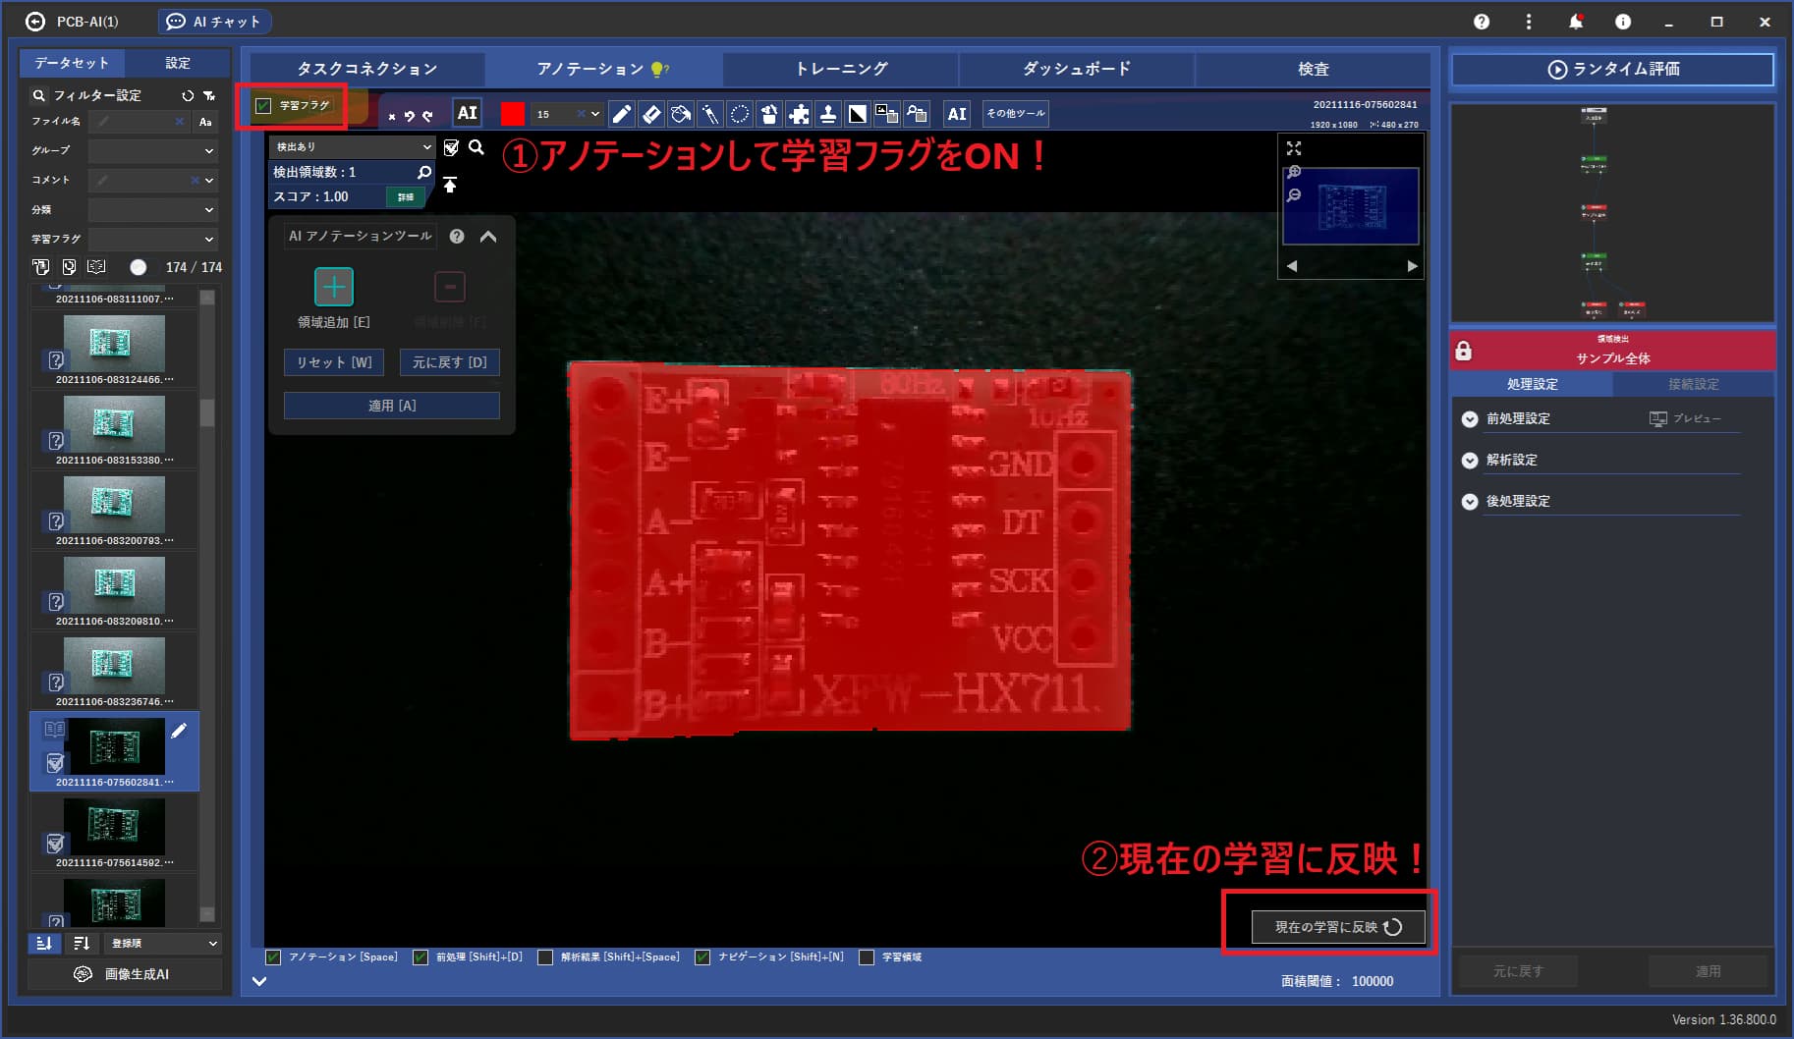Open help question mark in title bar

click(1482, 22)
